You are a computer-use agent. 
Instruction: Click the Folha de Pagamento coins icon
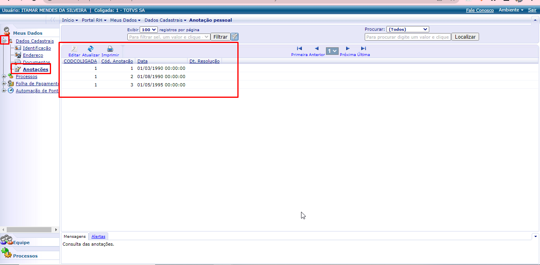coord(11,84)
